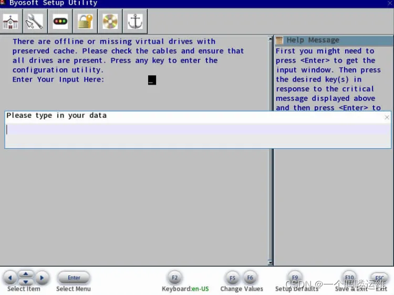Open the traffic light status icon tab
The width and height of the screenshot is (394, 295).
point(60,22)
